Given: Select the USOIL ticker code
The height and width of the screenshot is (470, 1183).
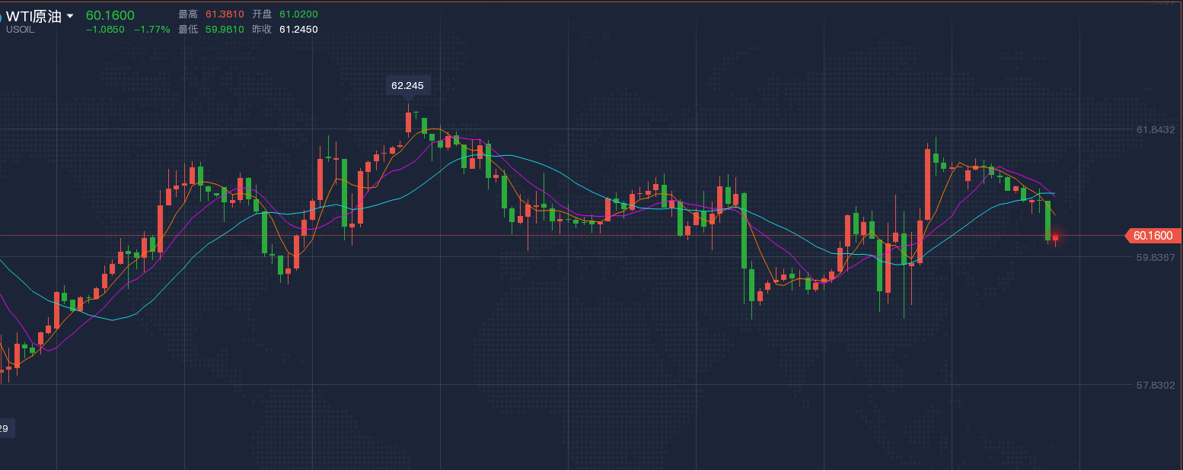Looking at the screenshot, I should pyautogui.click(x=19, y=30).
